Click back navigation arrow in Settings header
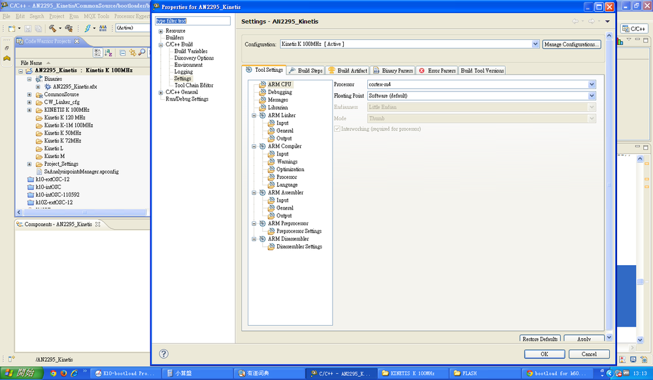Image resolution: width=653 pixels, height=380 pixels. pyautogui.click(x=575, y=22)
